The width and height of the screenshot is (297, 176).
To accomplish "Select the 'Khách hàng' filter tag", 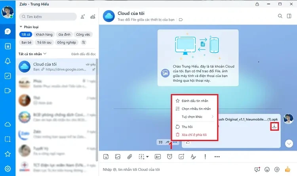I will [x=44, y=34].
